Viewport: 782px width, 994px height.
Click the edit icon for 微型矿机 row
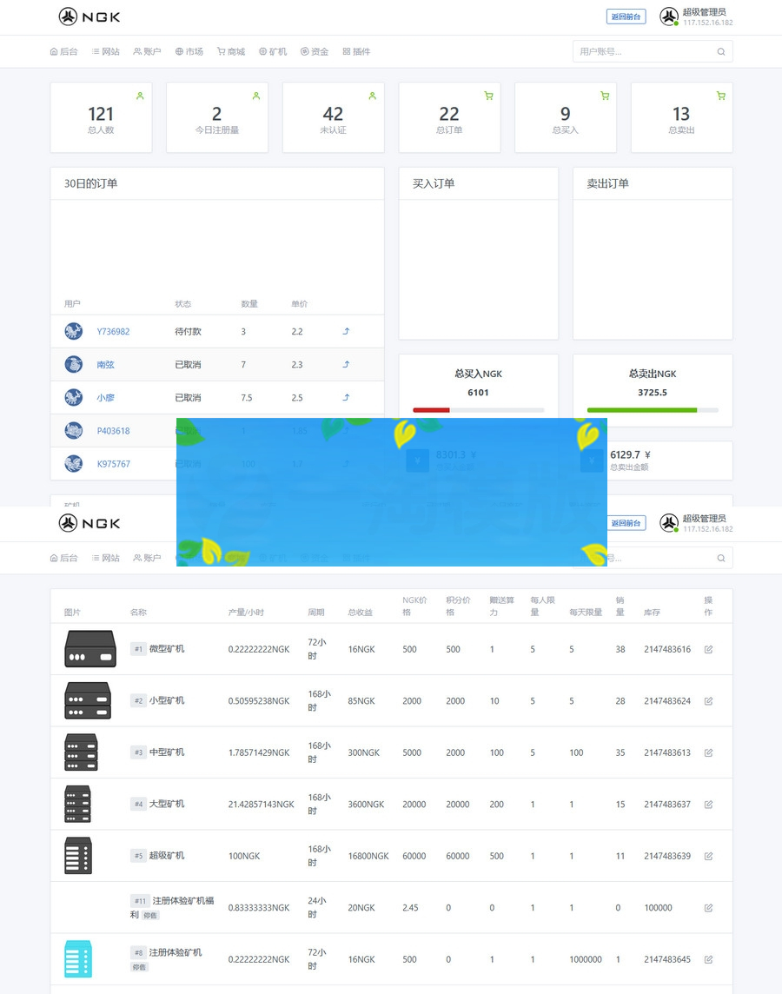click(x=708, y=649)
